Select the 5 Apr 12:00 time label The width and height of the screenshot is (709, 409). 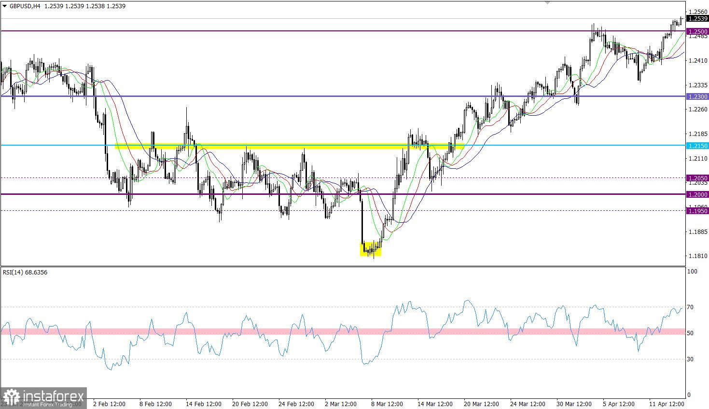619,404
